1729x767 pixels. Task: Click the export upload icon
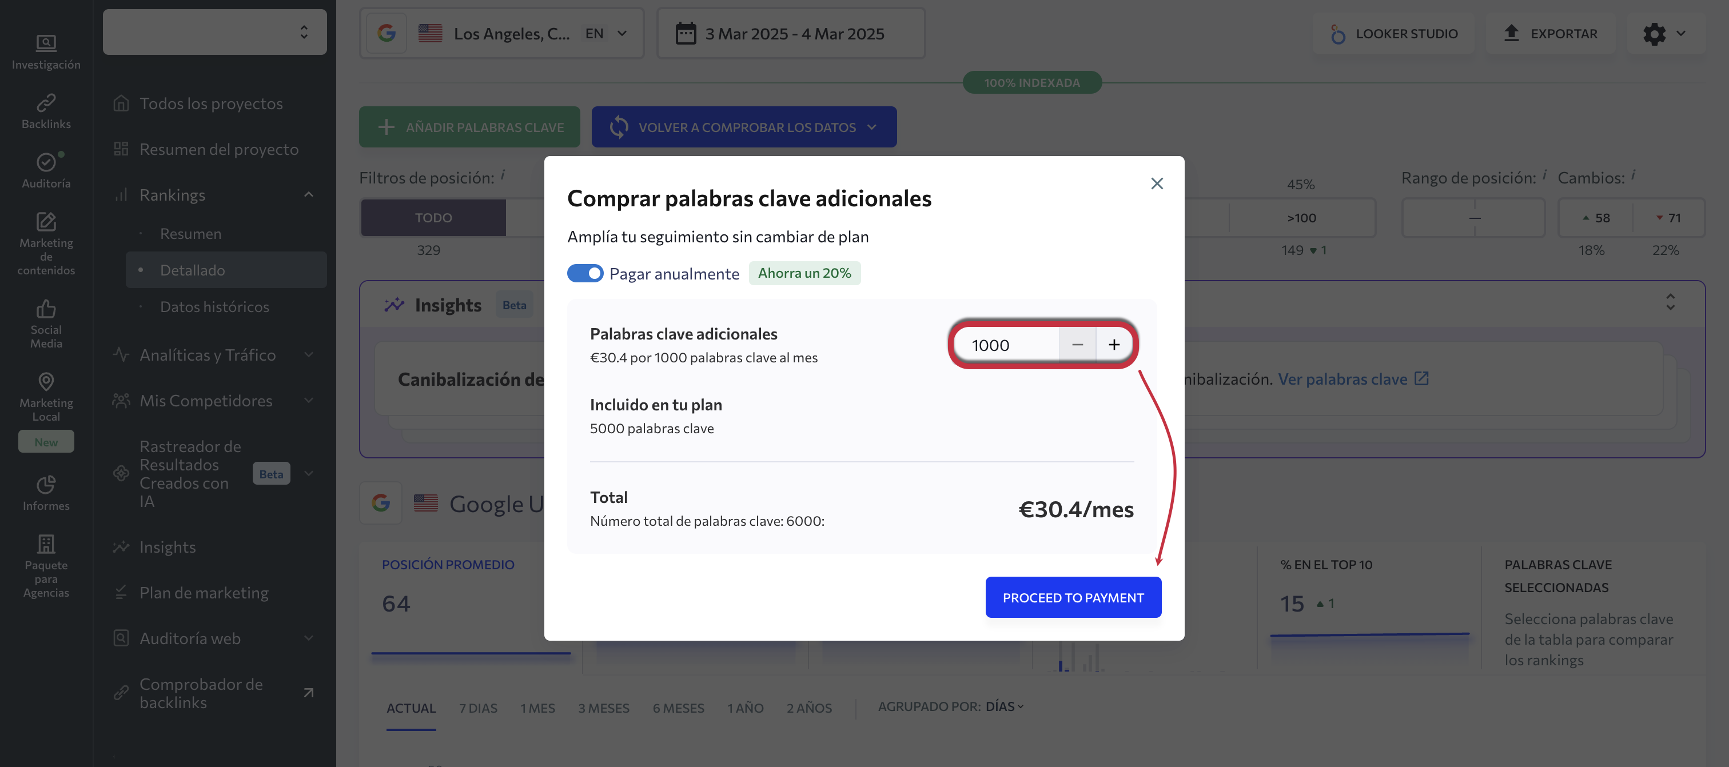coord(1511,33)
